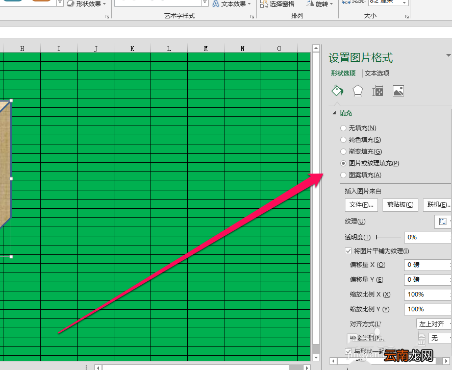452x370 pixels.
Task: Open the Picture icon tab
Action: pos(398,91)
